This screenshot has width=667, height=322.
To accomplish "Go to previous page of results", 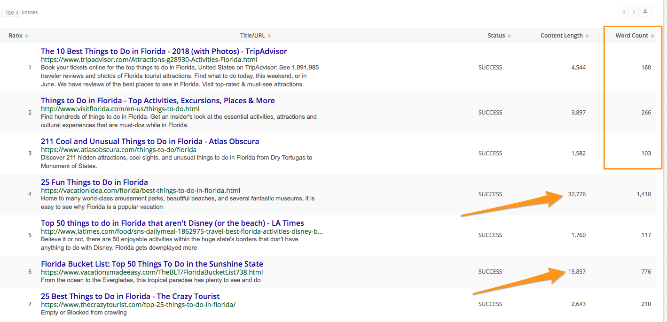I will pyautogui.click(x=624, y=12).
